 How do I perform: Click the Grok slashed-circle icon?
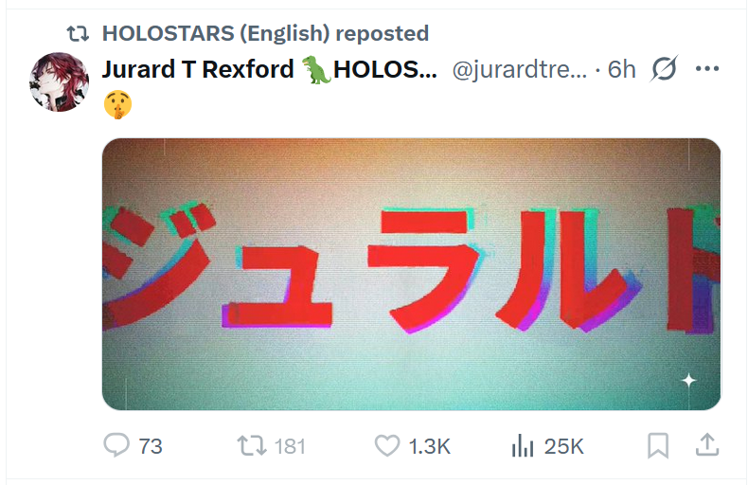[x=665, y=69]
